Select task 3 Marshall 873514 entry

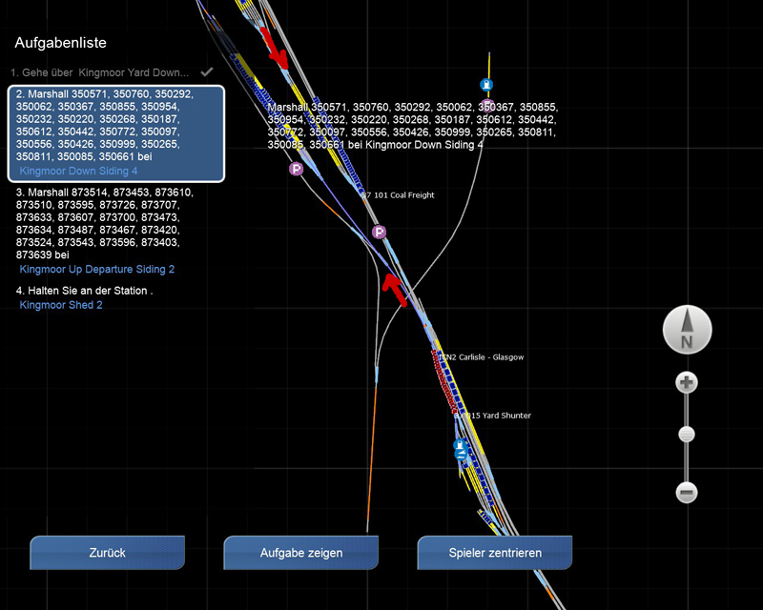pyautogui.click(x=105, y=223)
